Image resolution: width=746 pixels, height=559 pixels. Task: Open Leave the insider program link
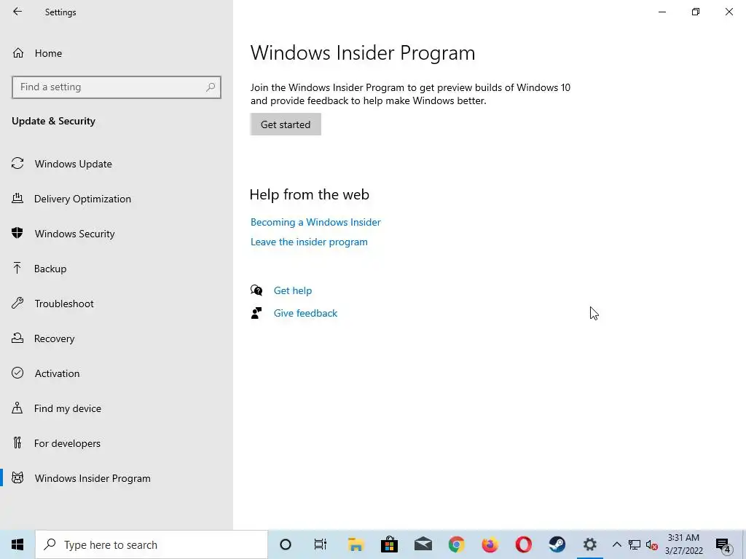click(x=309, y=242)
